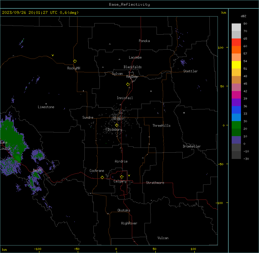Click the Limestone label
259x253 pixels.
tap(46, 107)
